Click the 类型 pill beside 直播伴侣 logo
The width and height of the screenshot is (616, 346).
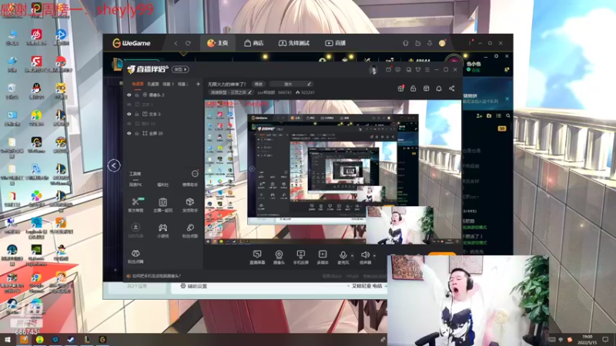[x=180, y=69]
